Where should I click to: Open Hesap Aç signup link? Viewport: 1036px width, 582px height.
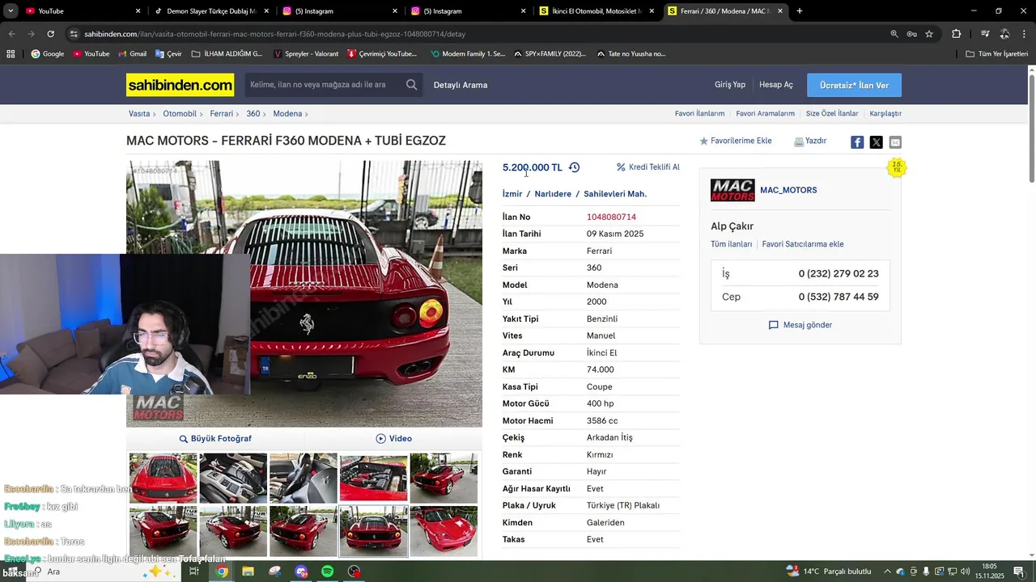tap(776, 85)
